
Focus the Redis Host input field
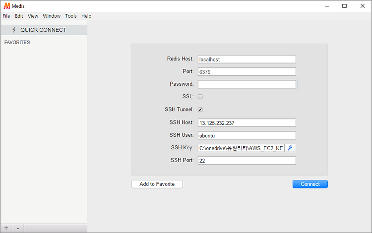pyautogui.click(x=247, y=59)
